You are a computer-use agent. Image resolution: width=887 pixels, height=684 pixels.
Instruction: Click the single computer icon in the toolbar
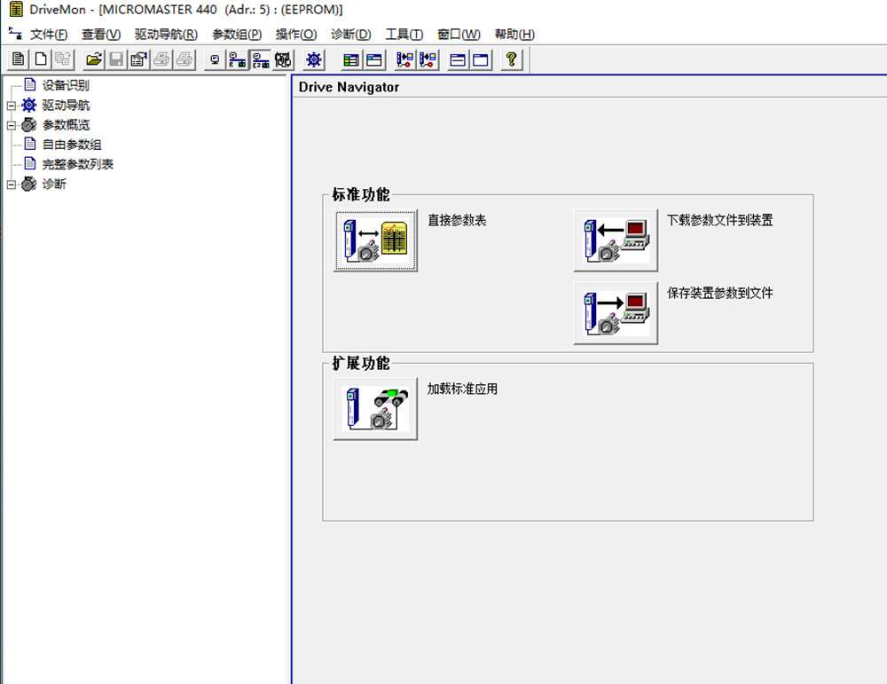point(215,60)
